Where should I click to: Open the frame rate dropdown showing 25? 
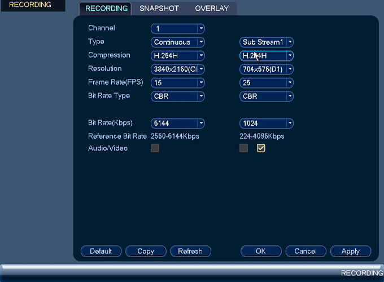tap(267, 83)
